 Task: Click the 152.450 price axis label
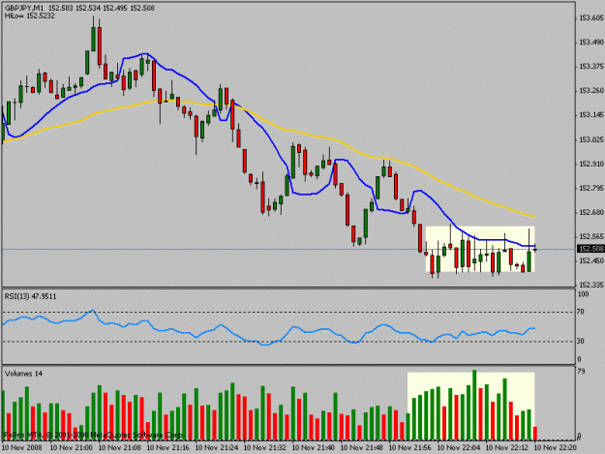click(591, 260)
